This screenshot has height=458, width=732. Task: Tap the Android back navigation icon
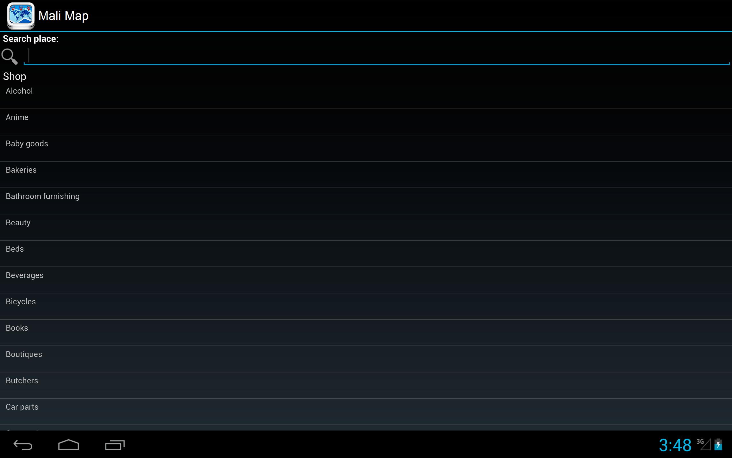coord(23,445)
